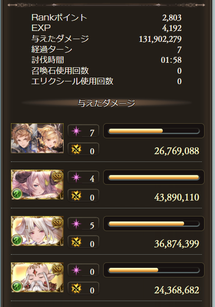Click the damage bar above 26,769,088
The width and height of the screenshot is (215, 307).
click(154, 131)
